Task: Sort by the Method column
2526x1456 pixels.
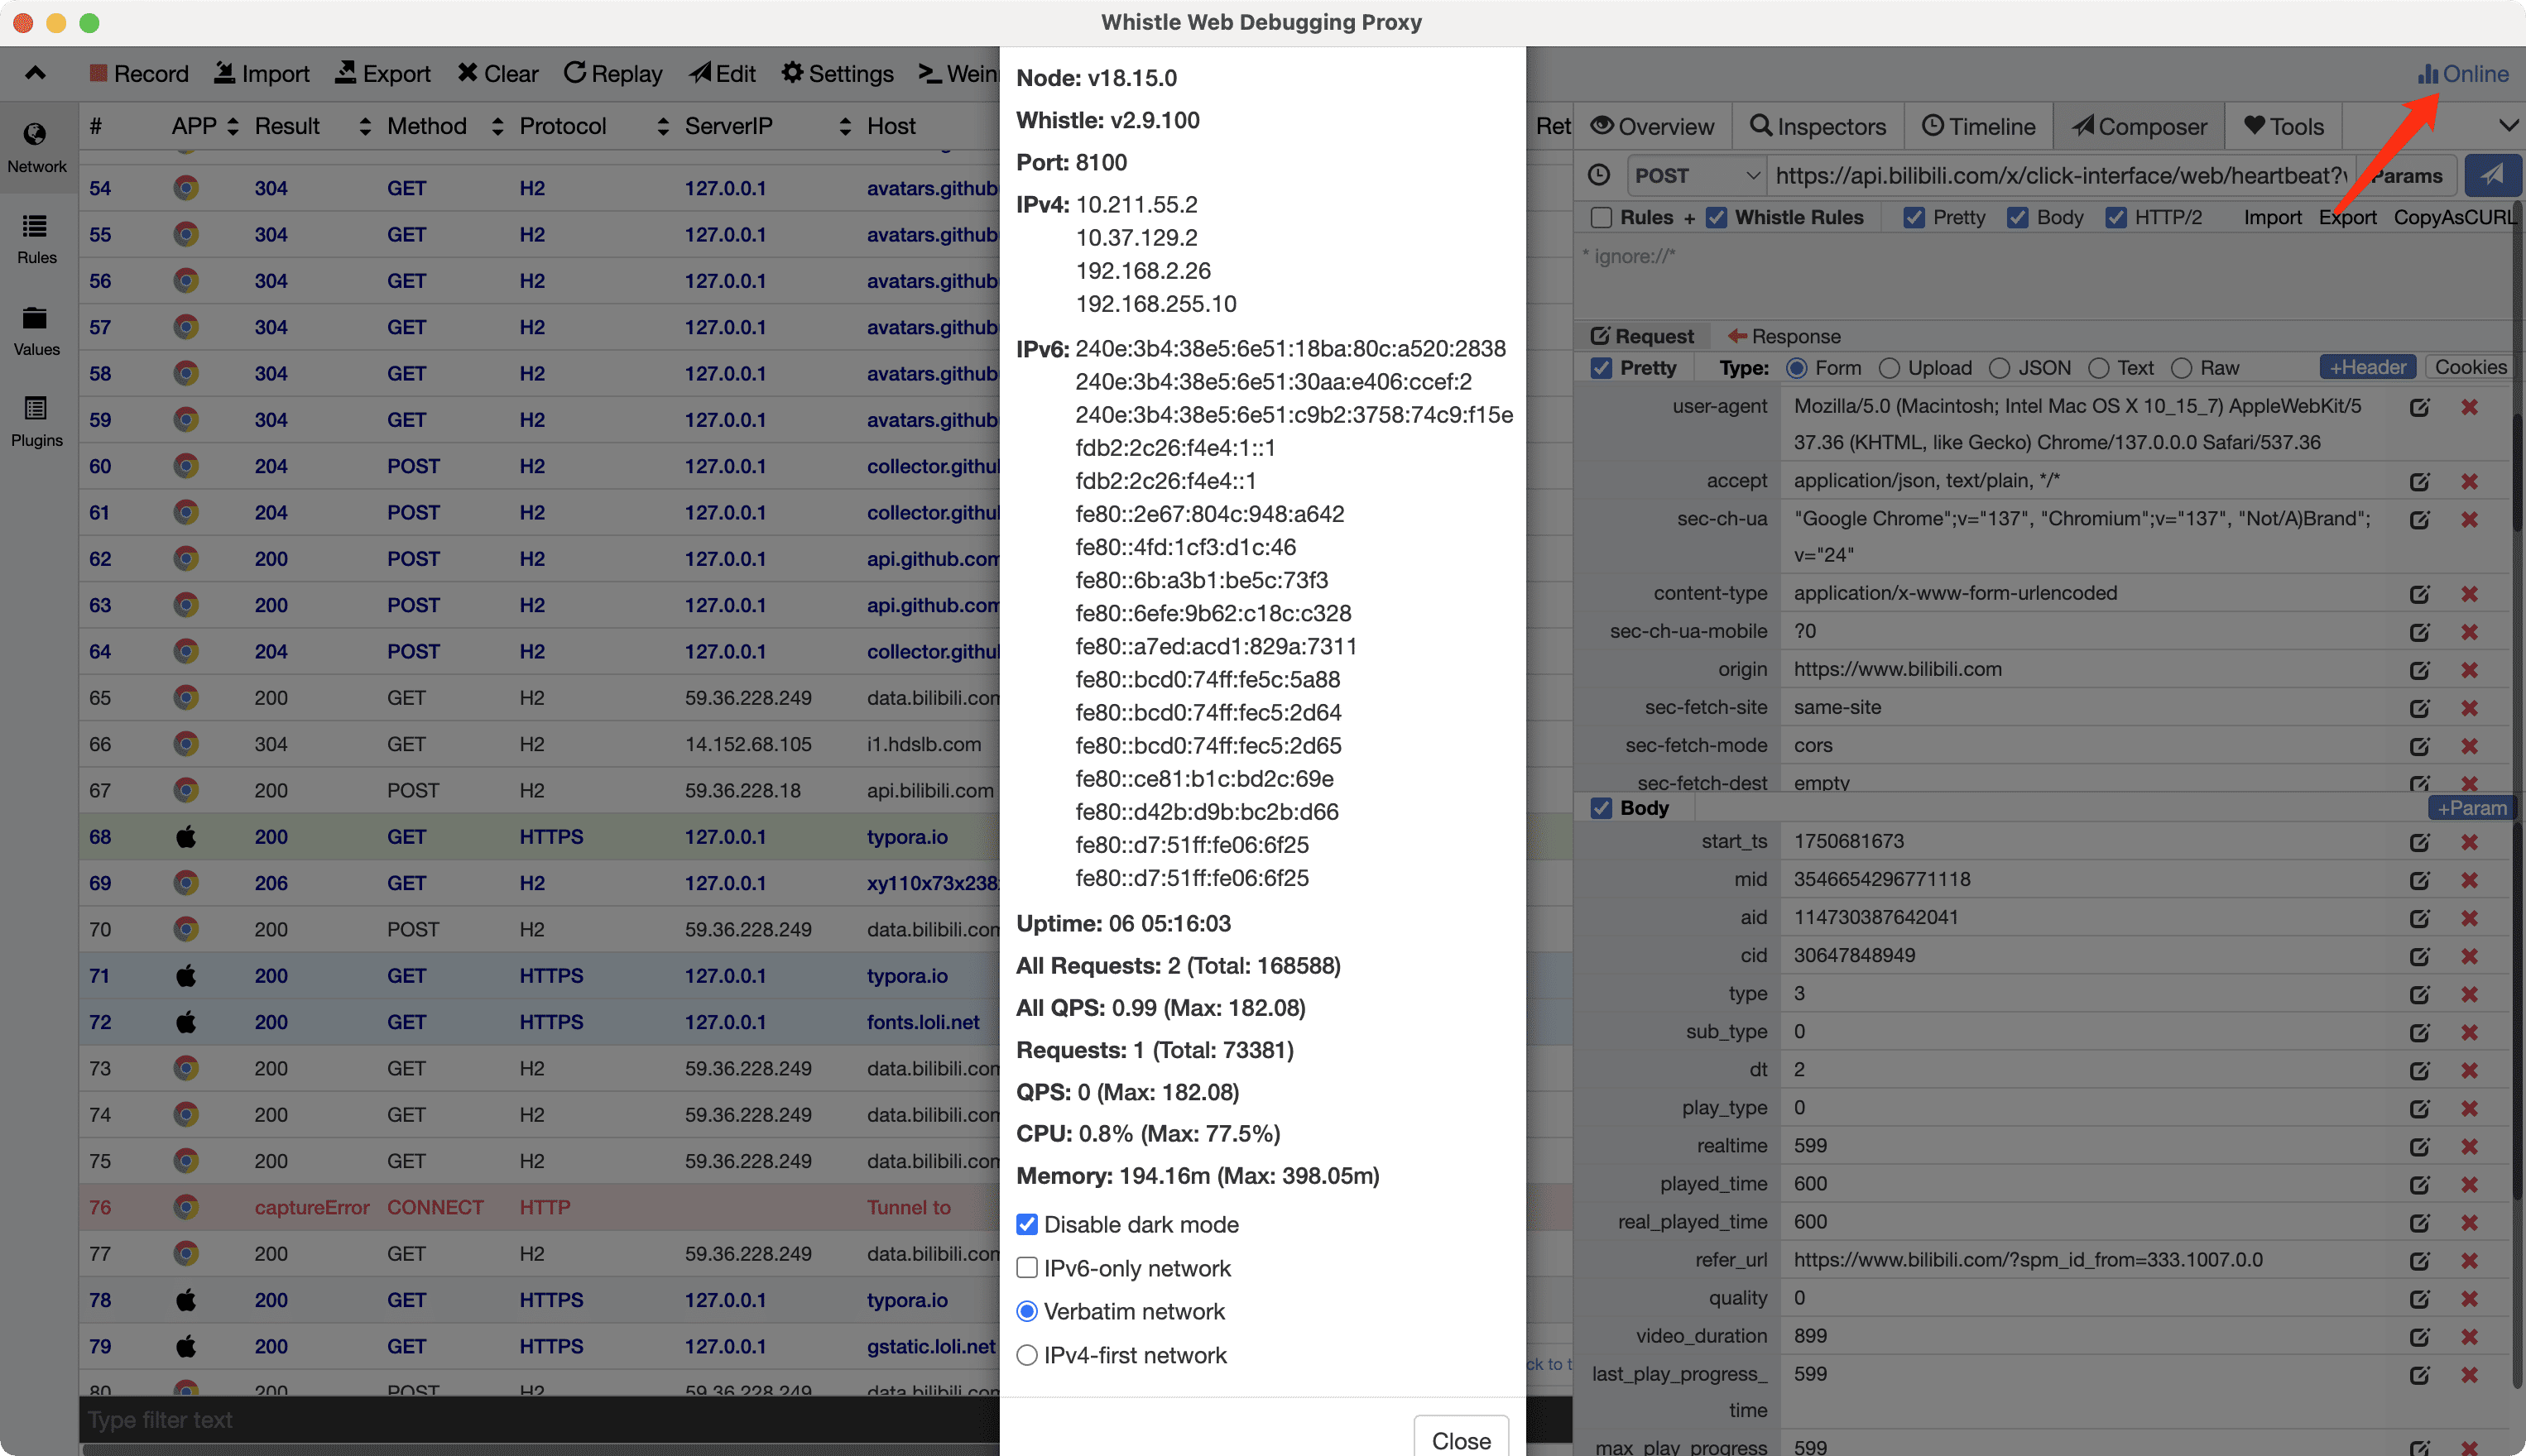Action: coord(445,126)
